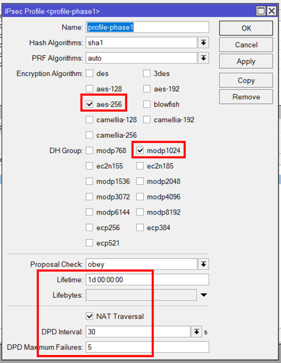Screen dimensions: 281x363
Task: Enable the blowfish encryption checkbox
Action: [147, 105]
